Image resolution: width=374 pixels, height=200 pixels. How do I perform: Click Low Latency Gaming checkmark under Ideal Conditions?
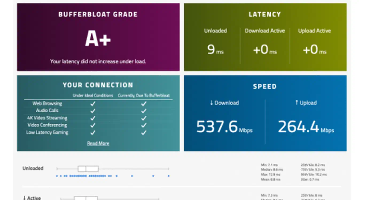pos(93,133)
